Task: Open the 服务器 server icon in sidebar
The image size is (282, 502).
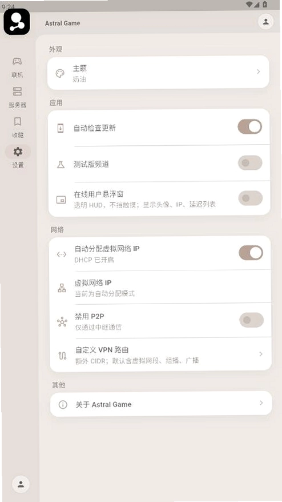Action: point(17,91)
